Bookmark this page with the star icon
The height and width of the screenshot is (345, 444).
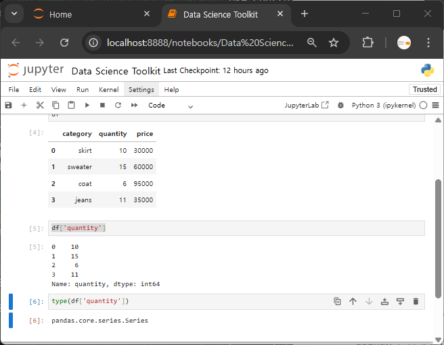334,43
